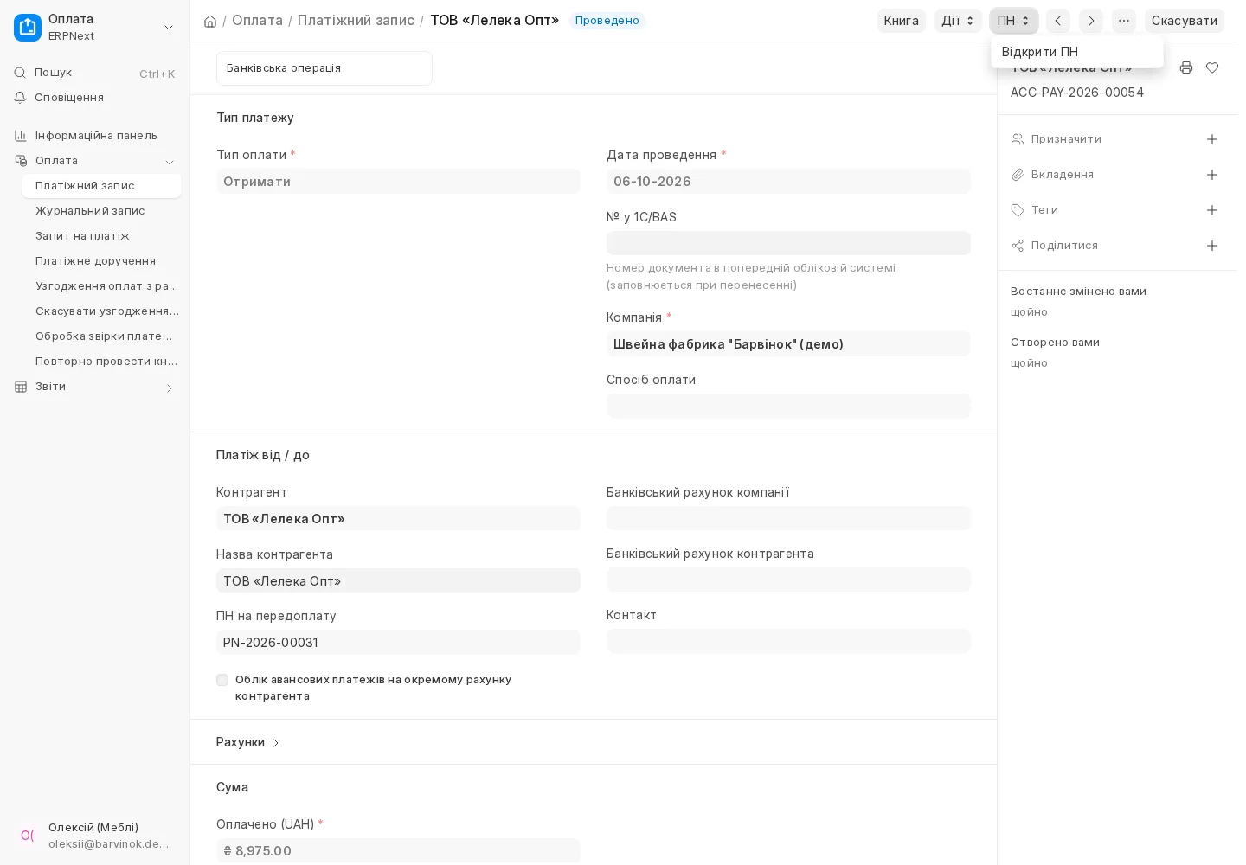Screen dimensions: 1246x865
Task: Open Платіжне доручення in sidebar
Action: point(101,261)
